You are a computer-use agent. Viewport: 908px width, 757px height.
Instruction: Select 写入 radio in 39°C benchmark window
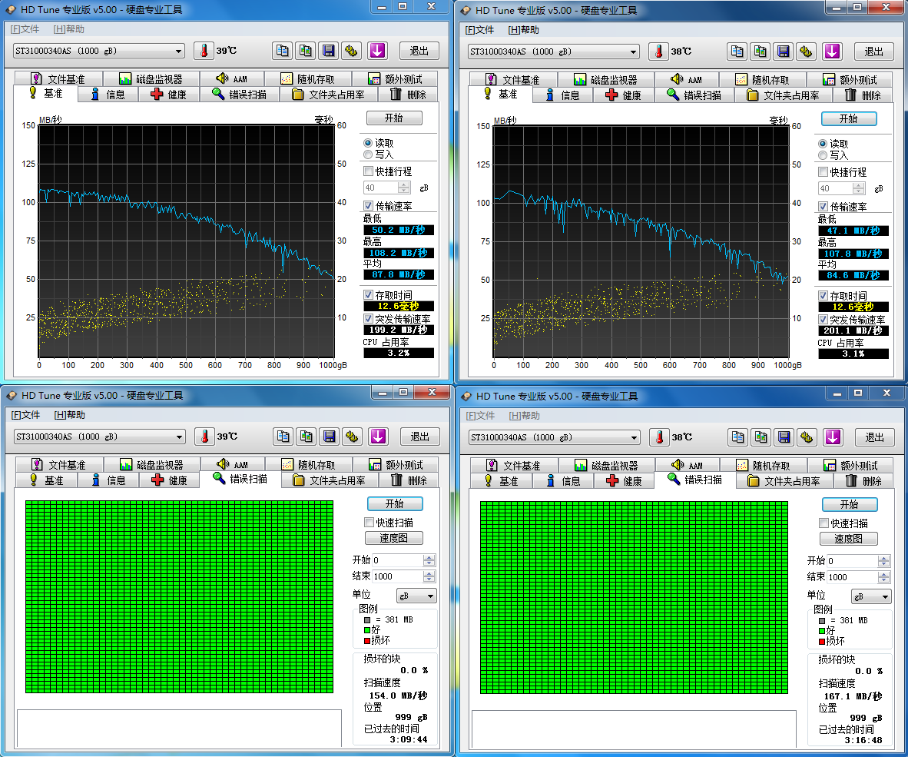pyautogui.click(x=368, y=154)
